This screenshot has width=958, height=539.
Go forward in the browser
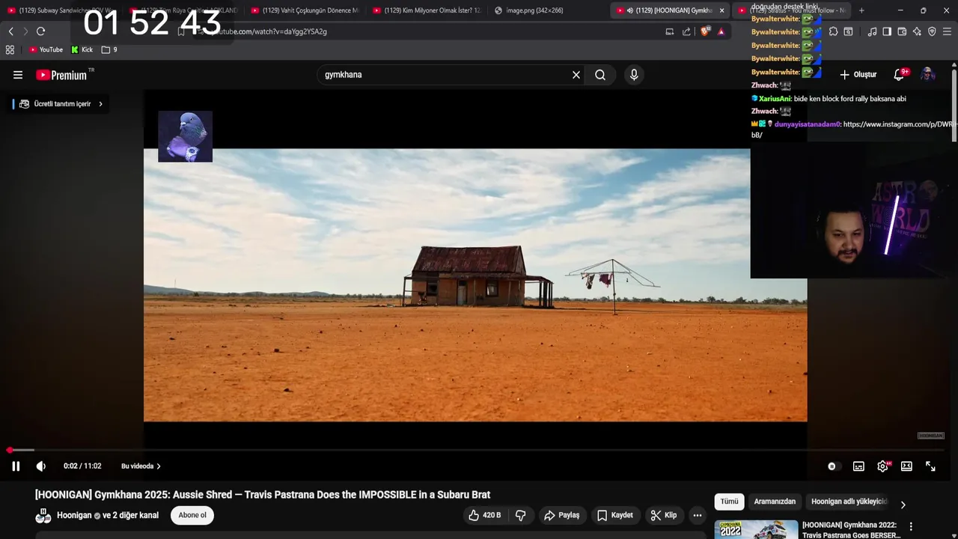coord(25,31)
